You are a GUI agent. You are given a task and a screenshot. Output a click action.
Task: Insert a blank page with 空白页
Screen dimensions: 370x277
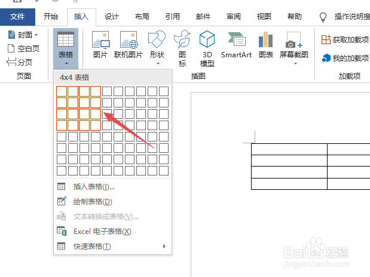click(x=23, y=48)
